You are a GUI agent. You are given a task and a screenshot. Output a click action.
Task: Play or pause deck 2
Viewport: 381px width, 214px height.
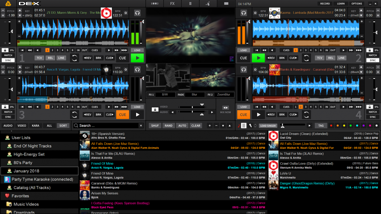coord(258,58)
